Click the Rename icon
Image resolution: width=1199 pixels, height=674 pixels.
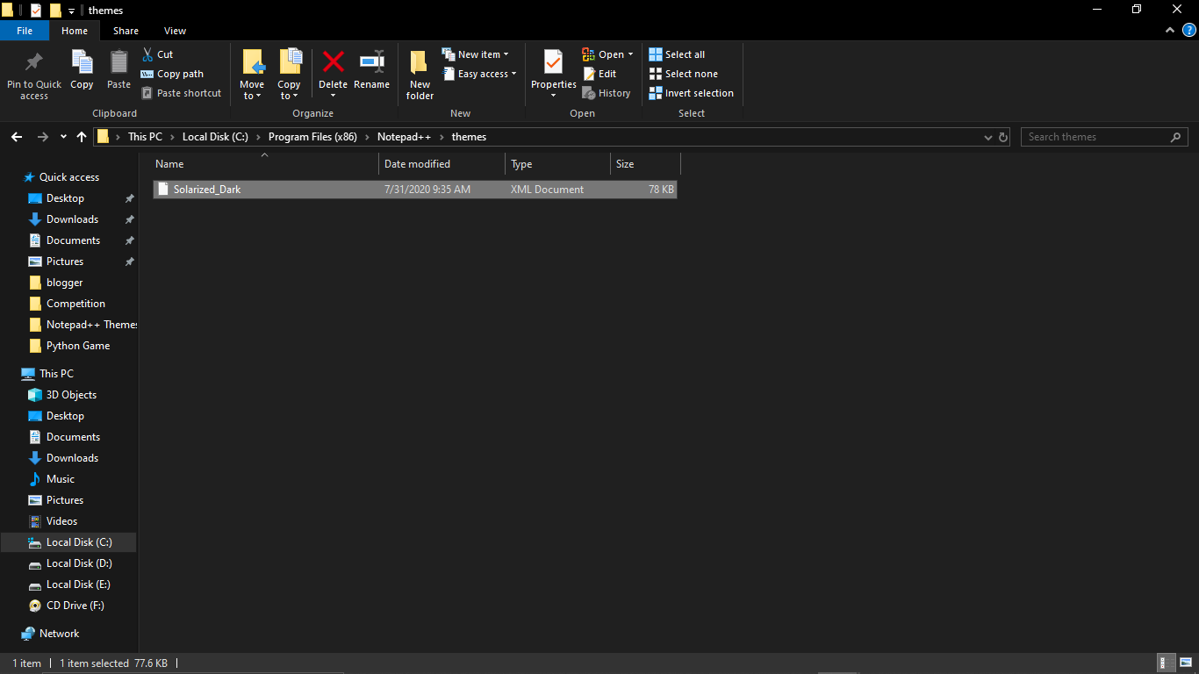371,70
